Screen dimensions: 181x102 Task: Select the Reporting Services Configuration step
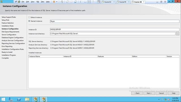tap(13, 43)
